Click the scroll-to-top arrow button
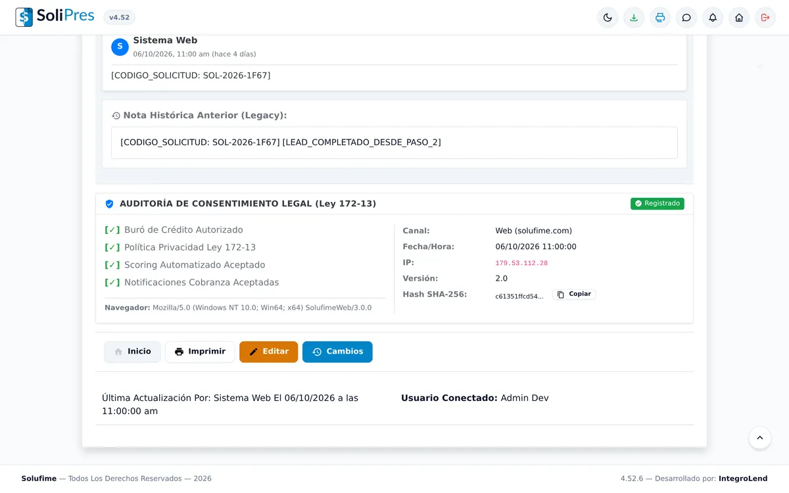 (x=760, y=438)
